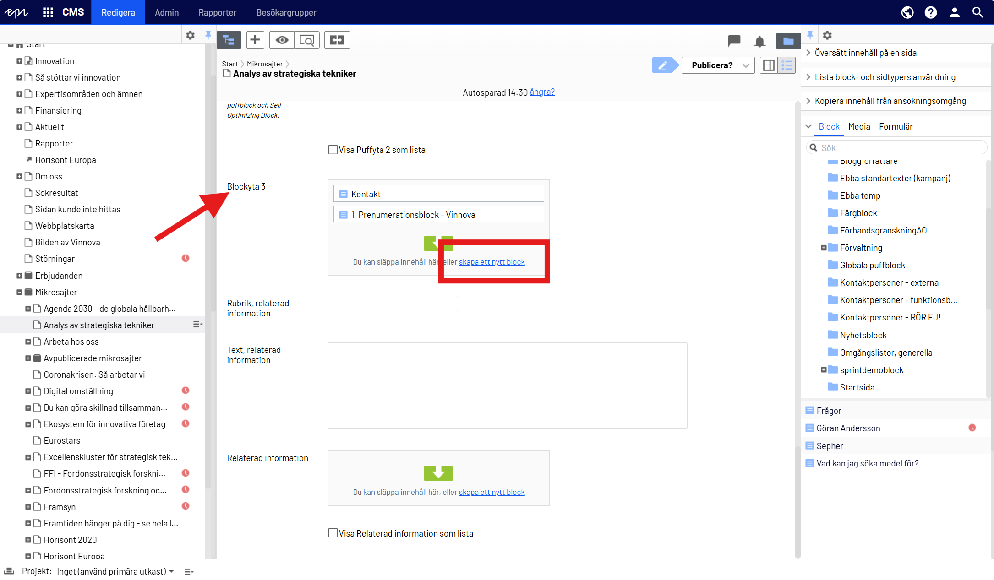994x580 pixels.
Task: Open the global globe menu icon
Action: pos(907,12)
